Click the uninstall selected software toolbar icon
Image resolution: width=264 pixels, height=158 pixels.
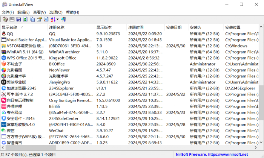[x=5, y=19]
